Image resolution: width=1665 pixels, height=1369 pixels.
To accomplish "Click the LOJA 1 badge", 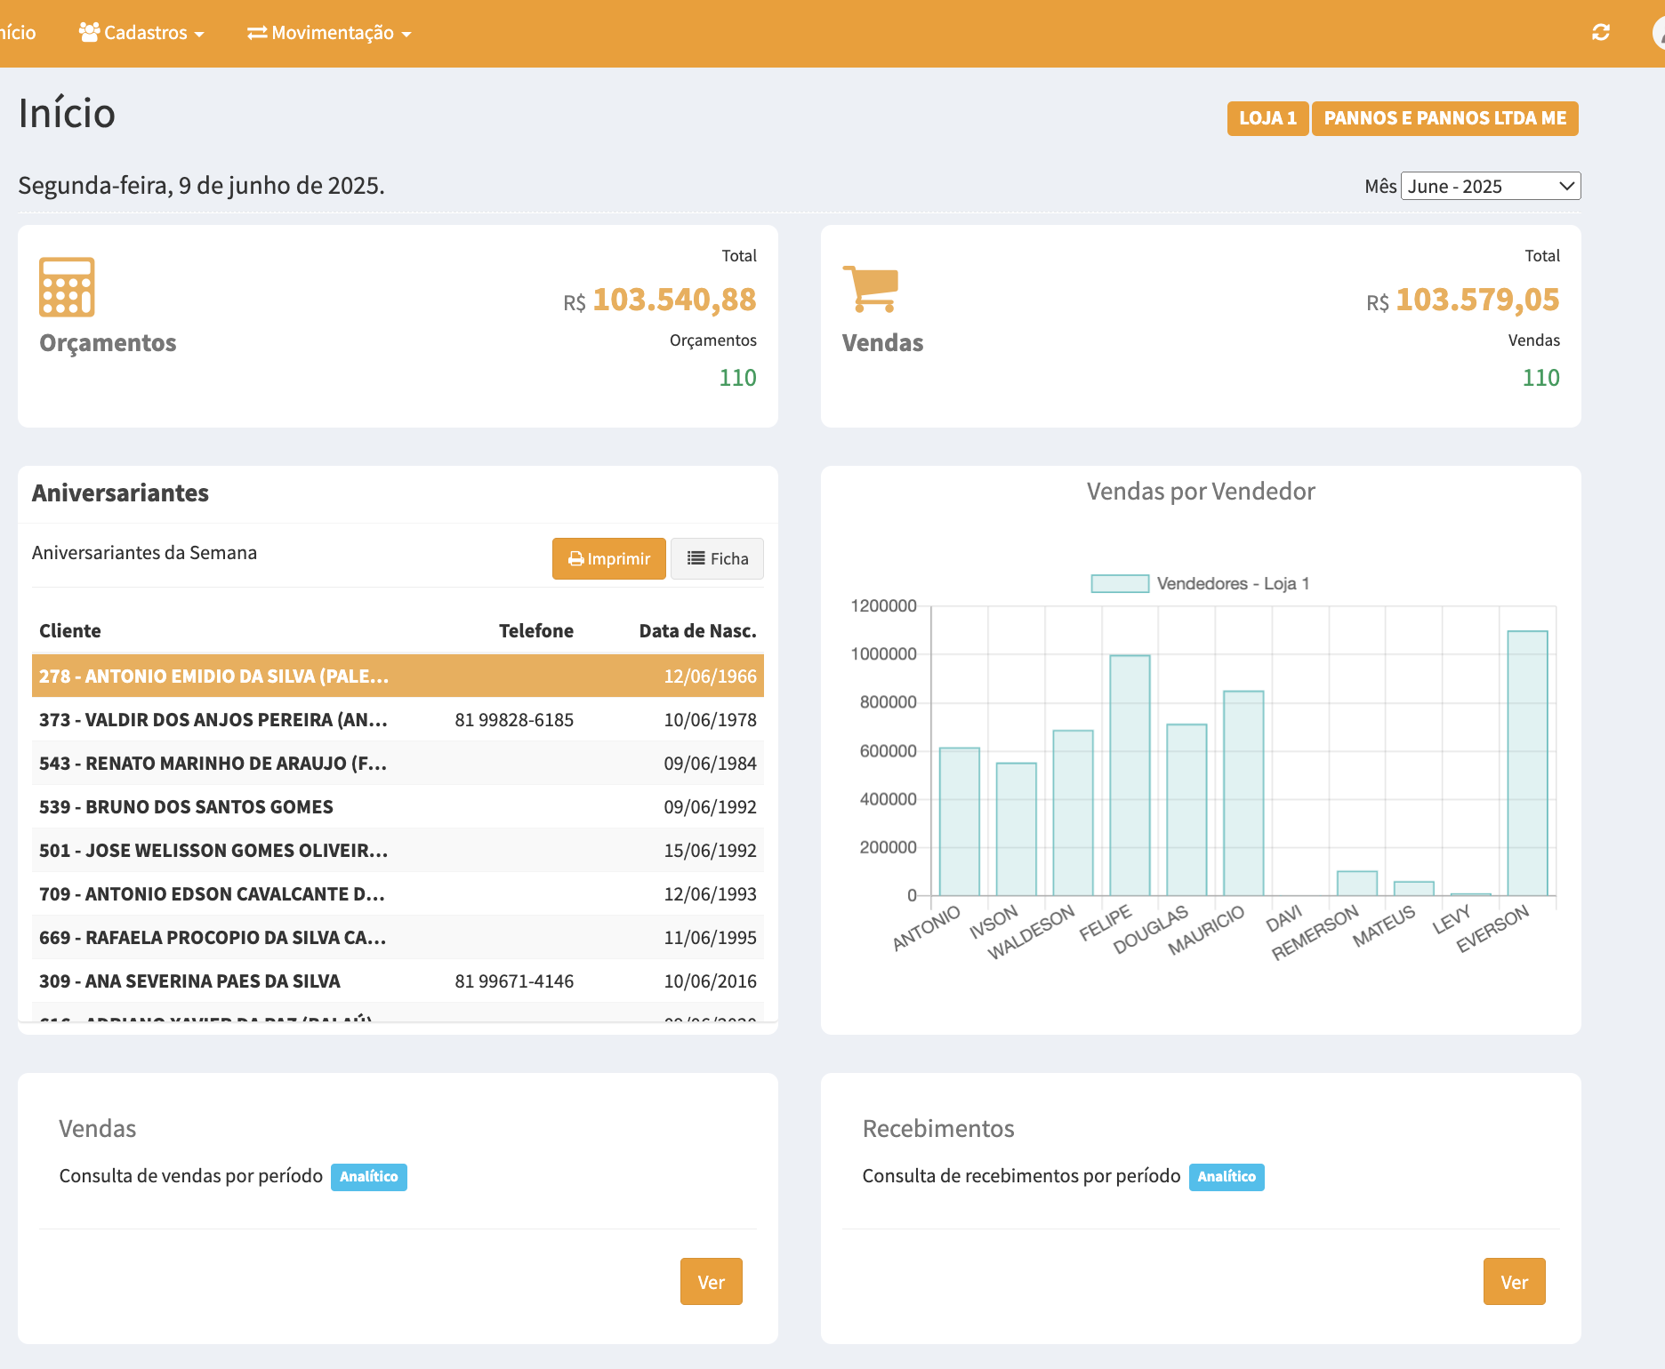I will pos(1267,118).
